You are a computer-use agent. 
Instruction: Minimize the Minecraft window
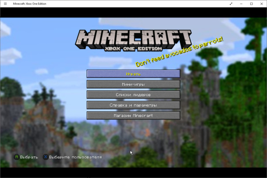(x=241, y=4)
